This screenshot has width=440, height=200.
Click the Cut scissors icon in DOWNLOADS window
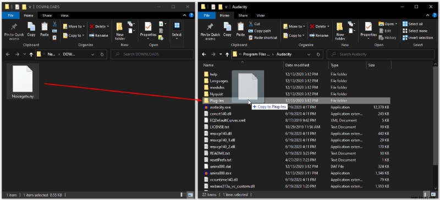point(54,24)
